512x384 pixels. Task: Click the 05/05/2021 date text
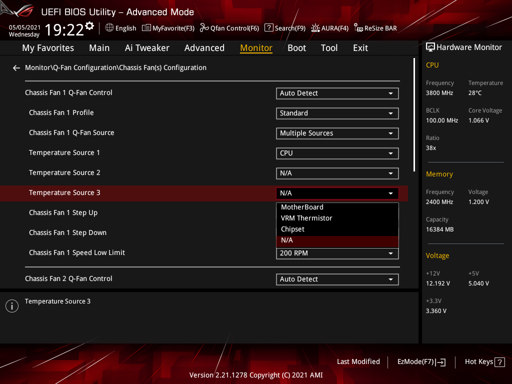pos(24,27)
